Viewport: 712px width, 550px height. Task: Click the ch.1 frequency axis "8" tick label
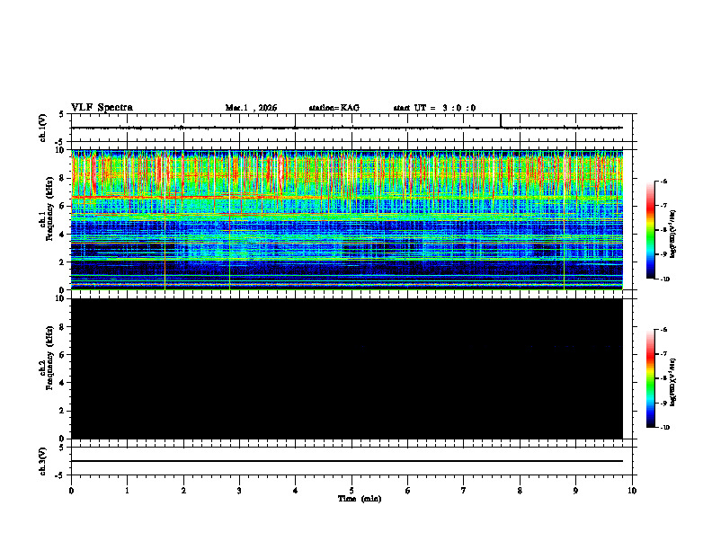[x=63, y=178]
